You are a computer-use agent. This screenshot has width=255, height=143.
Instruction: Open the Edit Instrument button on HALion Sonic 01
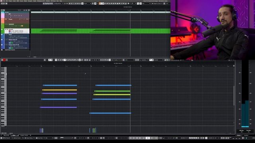point(12,43)
